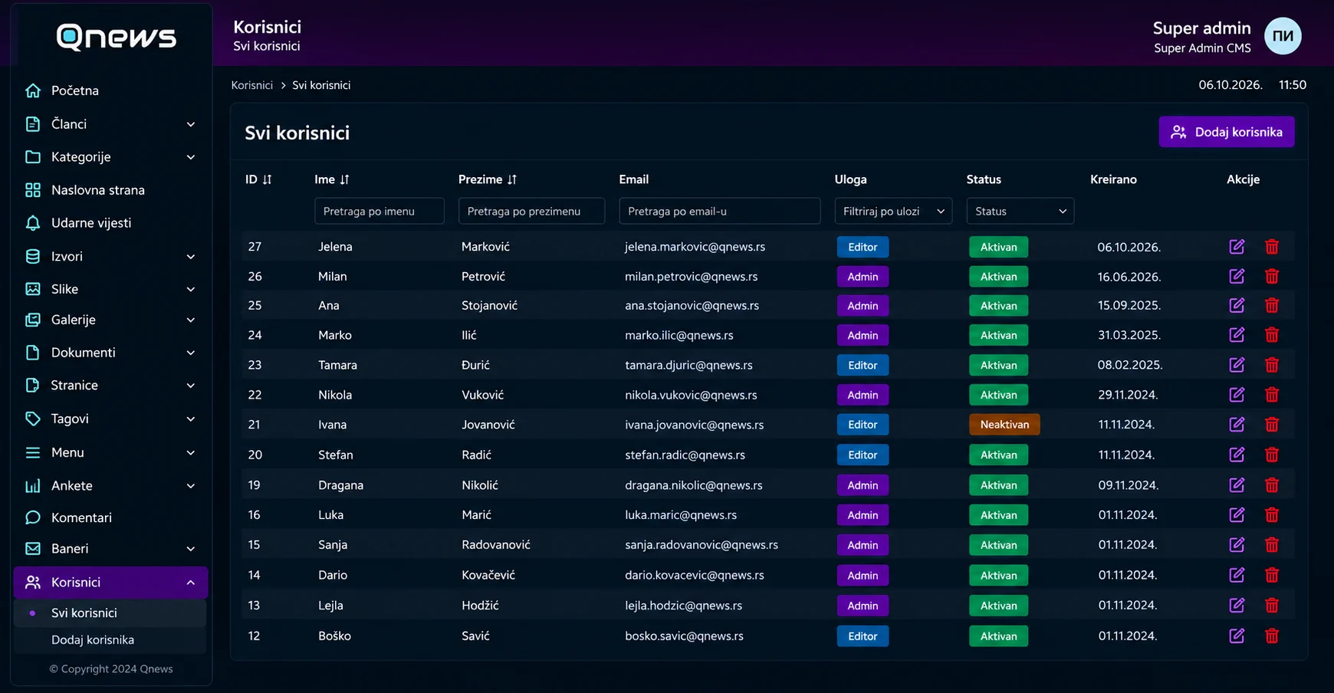Viewport: 1334px width, 693px height.
Task: Click email jelena.markovic@qnews.rs
Action: (x=695, y=247)
